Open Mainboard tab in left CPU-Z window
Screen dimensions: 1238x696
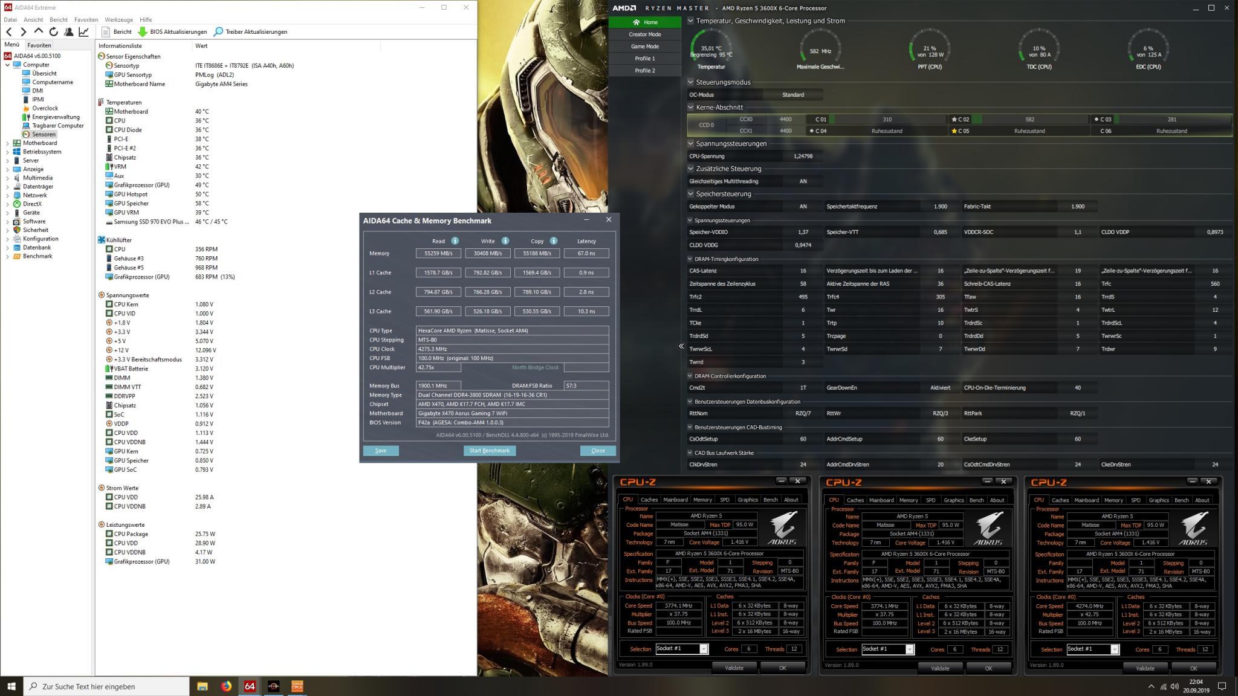675,500
